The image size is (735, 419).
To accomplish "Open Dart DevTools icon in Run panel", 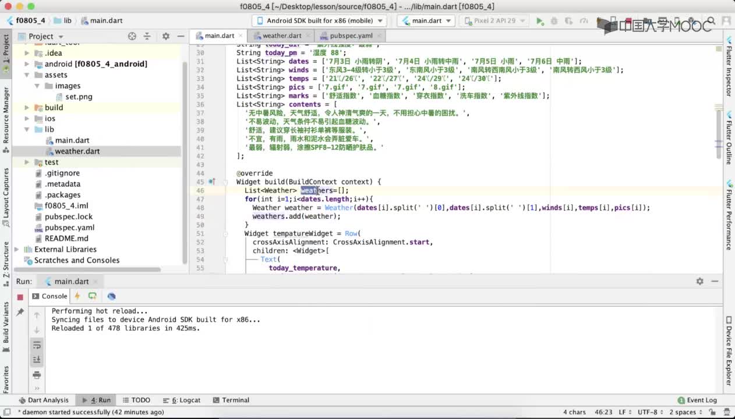I will point(111,296).
